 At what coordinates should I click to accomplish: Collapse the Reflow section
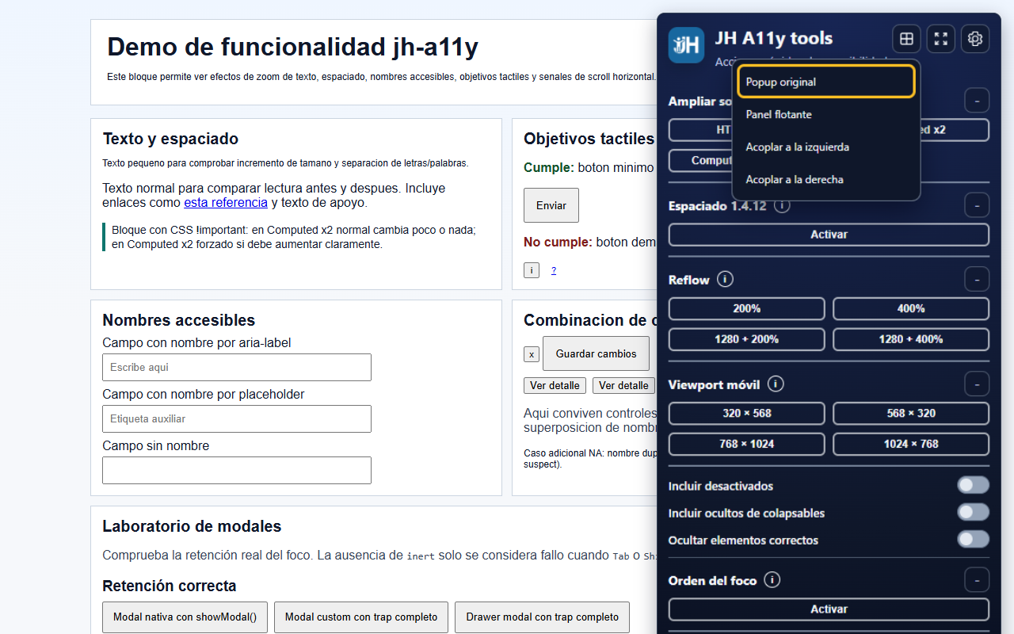tap(977, 279)
